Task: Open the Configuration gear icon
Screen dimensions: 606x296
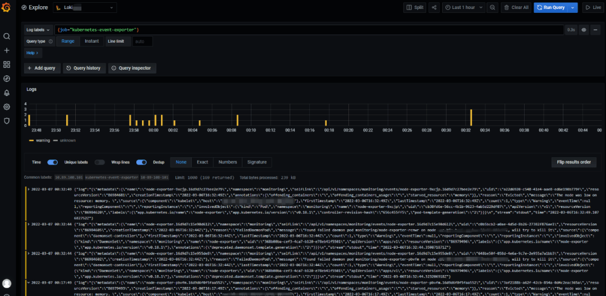Action: tap(7, 107)
